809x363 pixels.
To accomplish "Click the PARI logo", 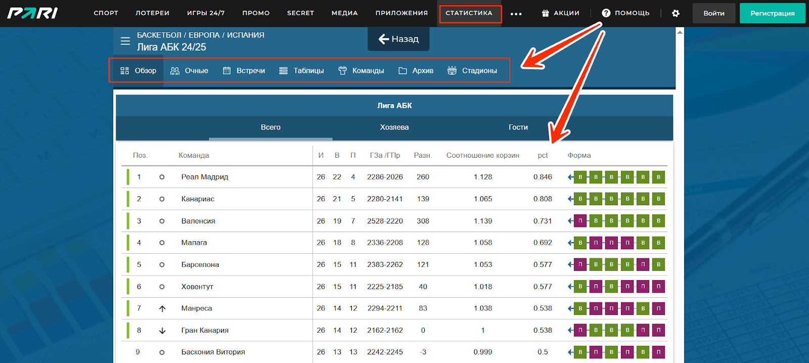I will click(x=32, y=13).
